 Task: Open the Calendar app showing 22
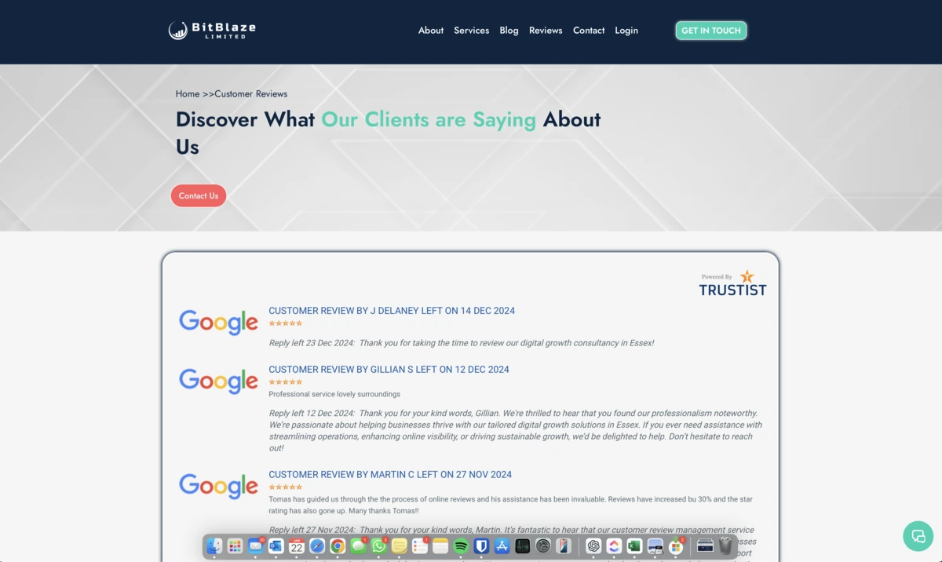pos(297,546)
